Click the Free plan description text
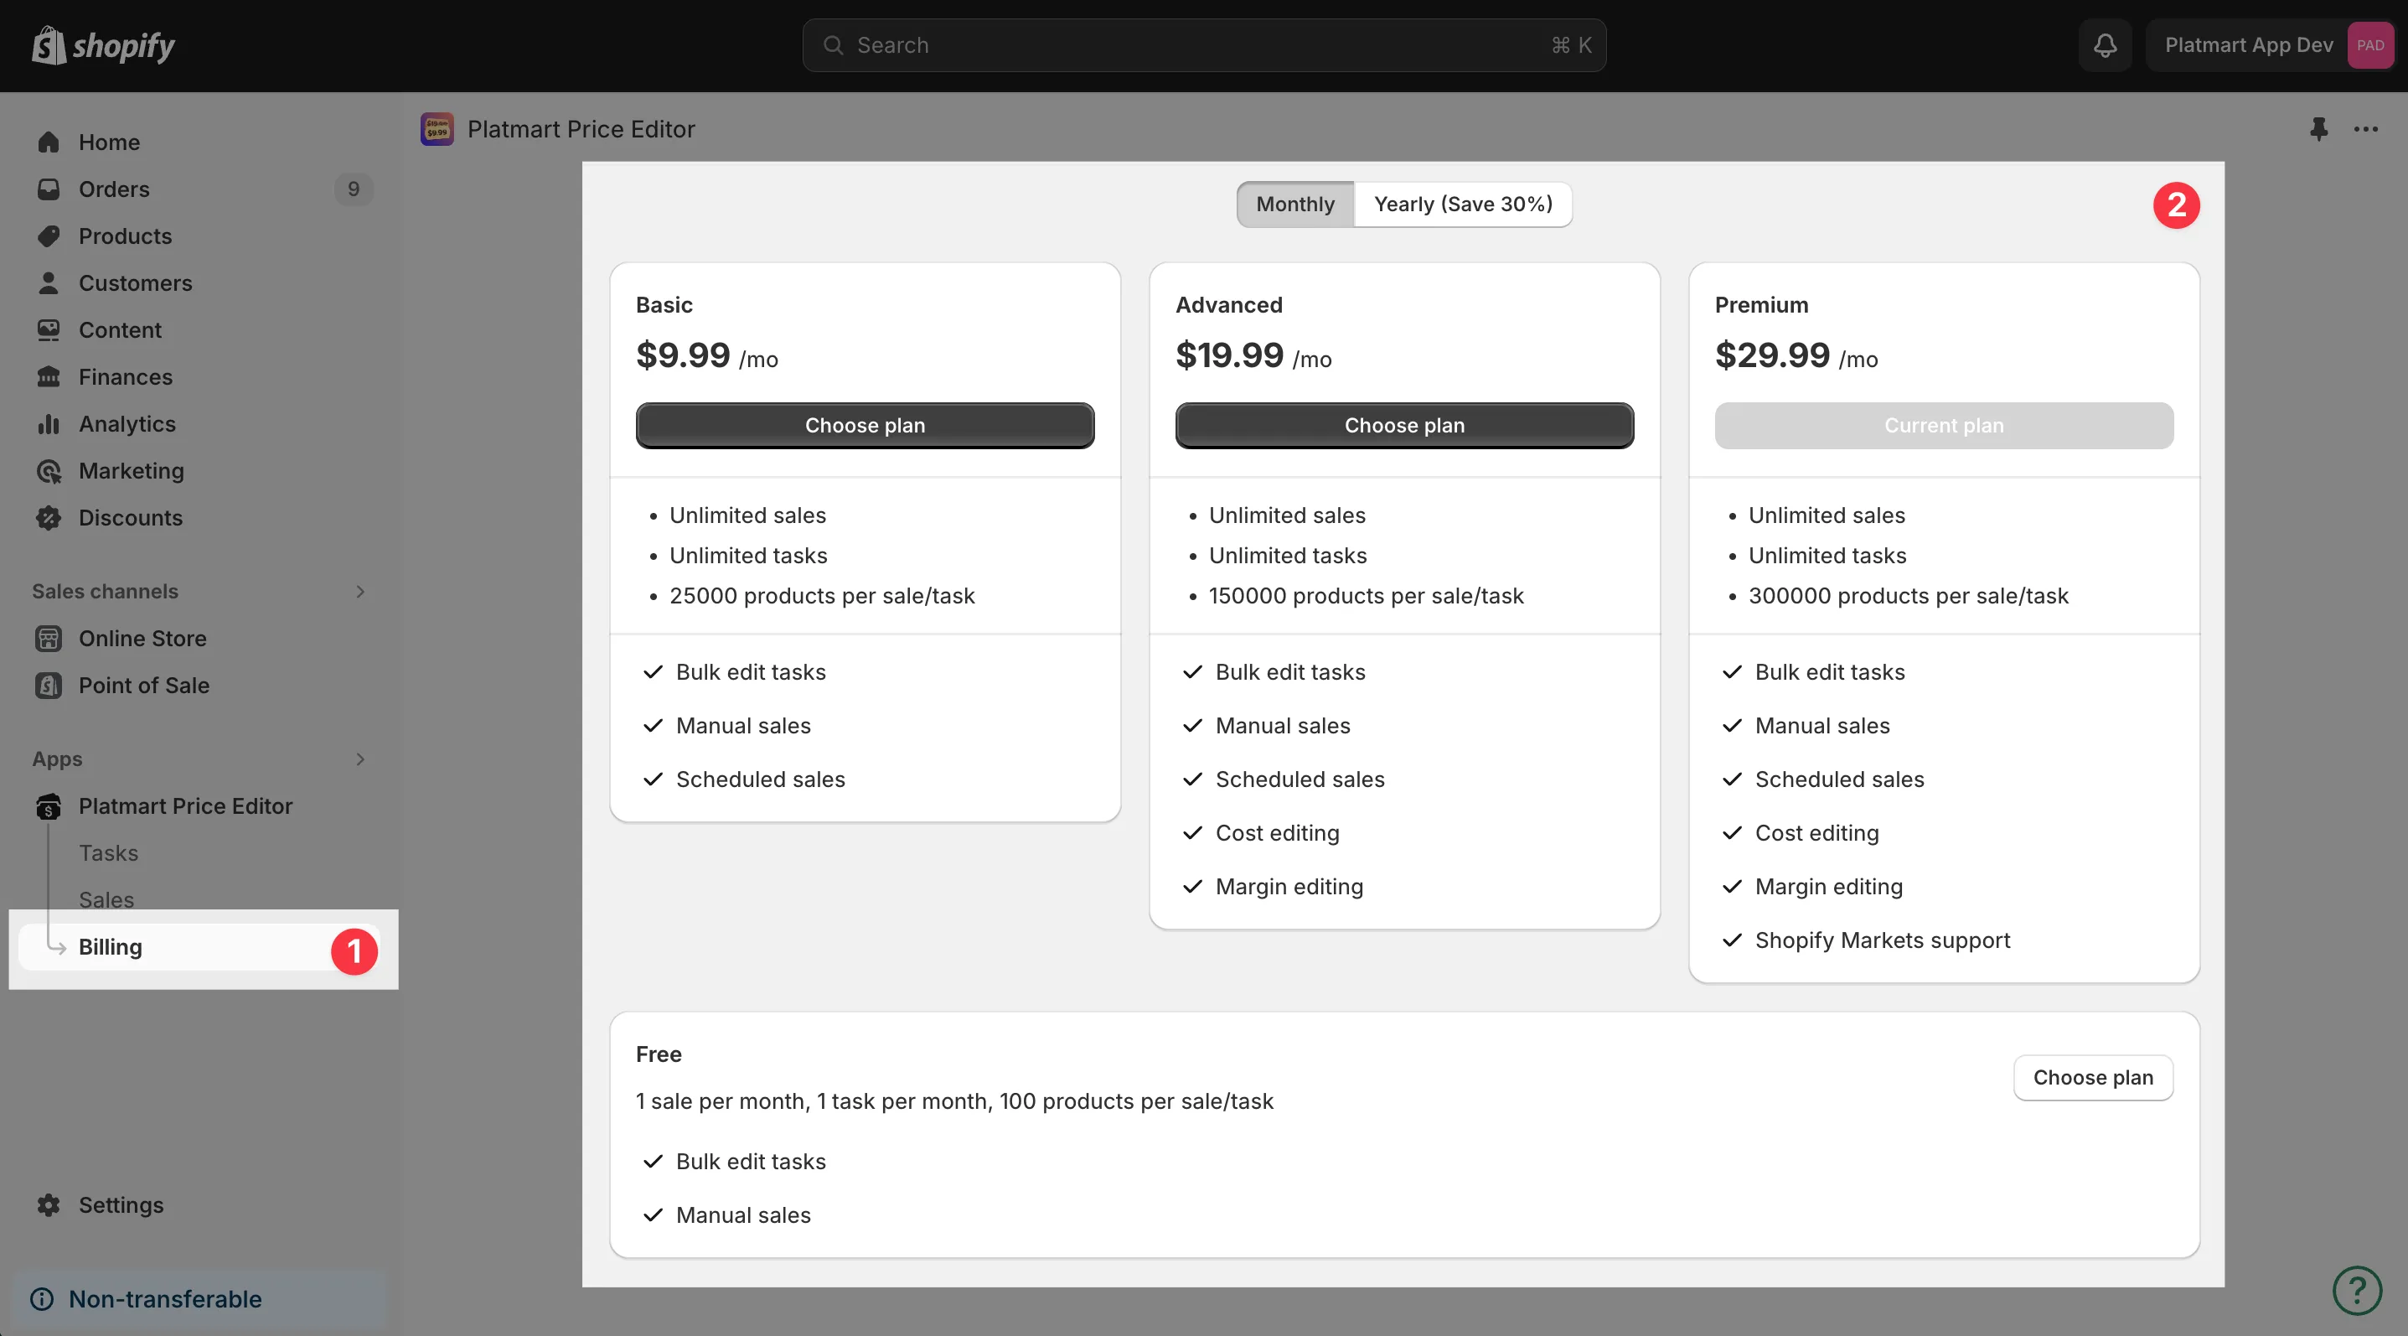 pyautogui.click(x=954, y=1101)
